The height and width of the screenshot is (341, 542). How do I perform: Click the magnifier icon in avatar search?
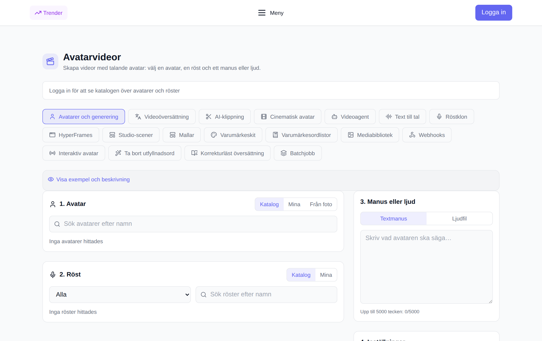coord(57,224)
